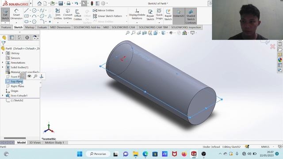Toggle the Select cursor tool
Image resolution: width=283 pixels, height=159 pixels.
(84, 3)
